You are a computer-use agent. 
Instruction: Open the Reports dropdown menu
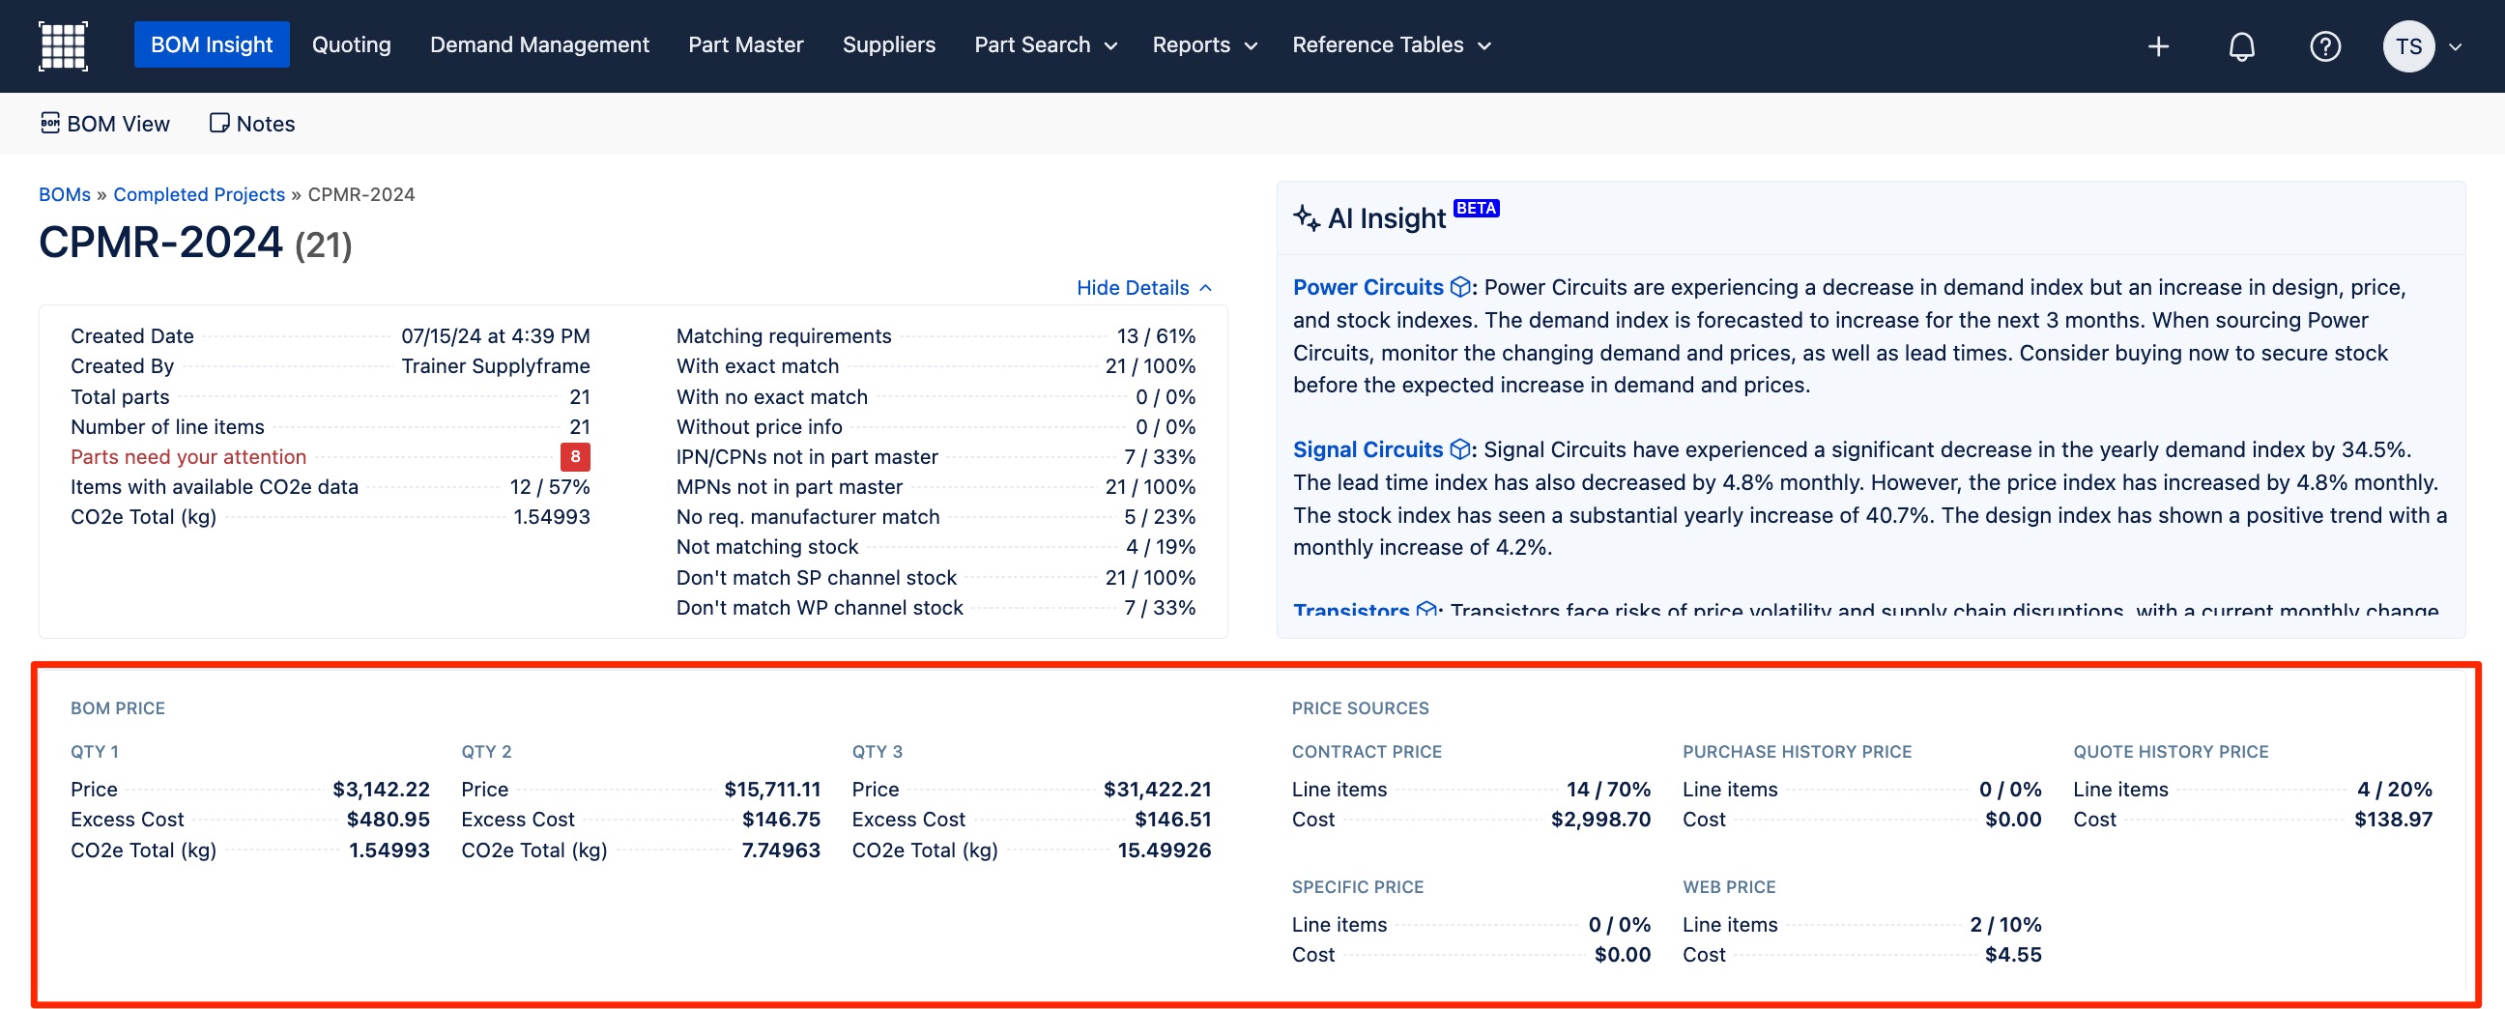pyautogui.click(x=1204, y=44)
